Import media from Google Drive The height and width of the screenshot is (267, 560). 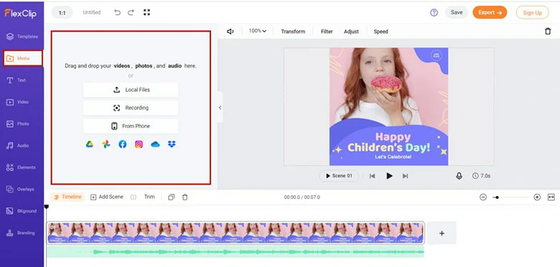(x=89, y=144)
